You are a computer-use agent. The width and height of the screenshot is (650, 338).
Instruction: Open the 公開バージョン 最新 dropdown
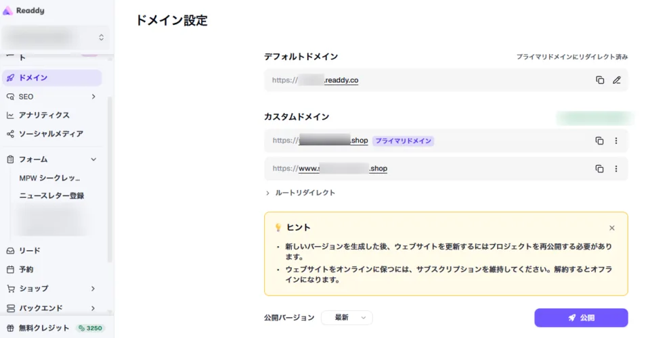tap(347, 318)
